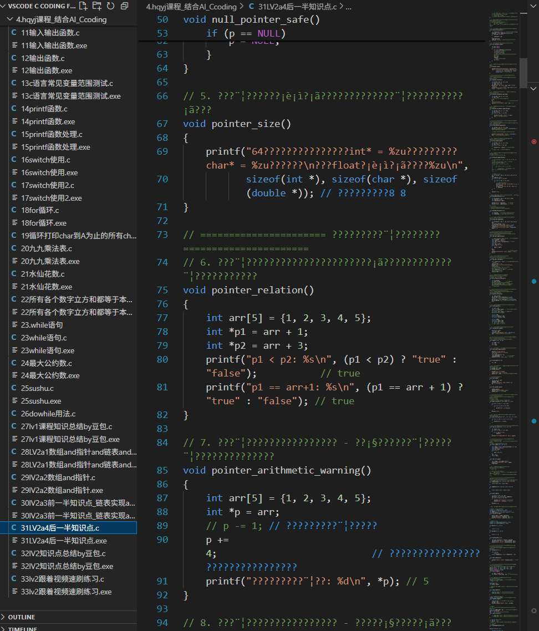This screenshot has width=539, height=631.
Task: Jump to sticky scroll line if (p == NULL)
Action: click(246, 33)
